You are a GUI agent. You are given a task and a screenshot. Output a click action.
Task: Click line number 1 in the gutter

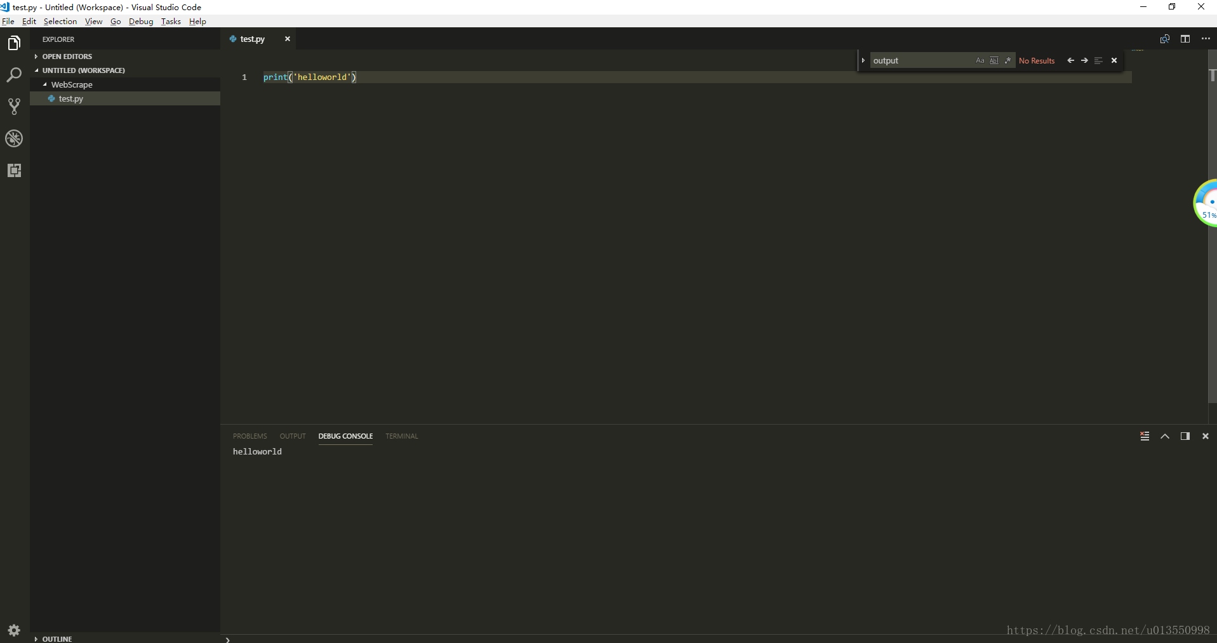click(x=244, y=77)
